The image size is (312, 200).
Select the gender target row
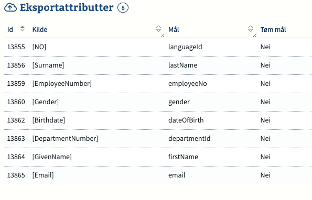(x=158, y=102)
